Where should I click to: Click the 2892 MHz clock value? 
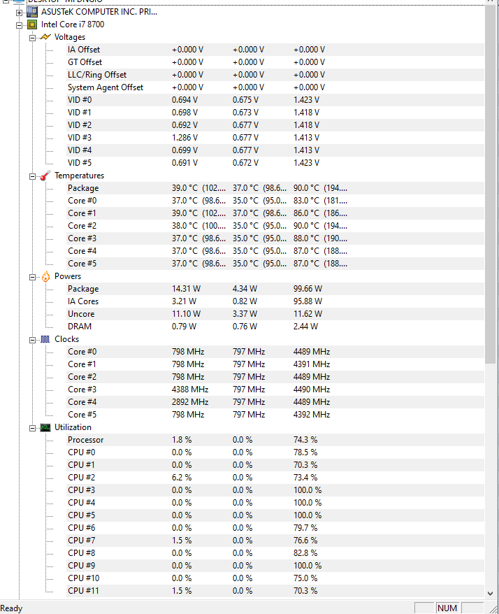tap(190, 402)
